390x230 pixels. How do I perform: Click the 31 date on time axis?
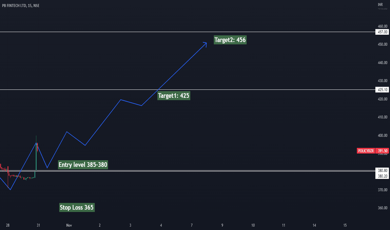coord(38,225)
